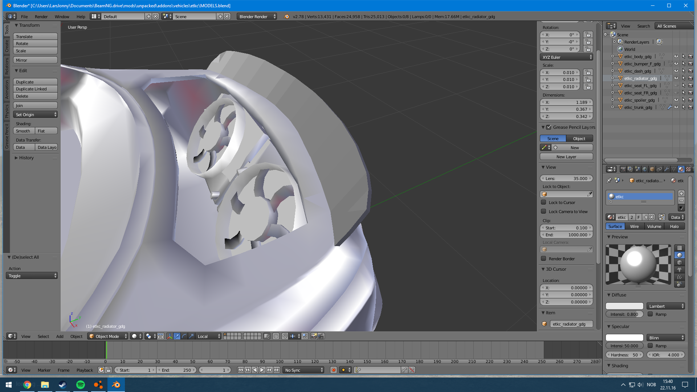
Task: Toggle the 3D manipulator (axis icon)
Action: point(170,336)
